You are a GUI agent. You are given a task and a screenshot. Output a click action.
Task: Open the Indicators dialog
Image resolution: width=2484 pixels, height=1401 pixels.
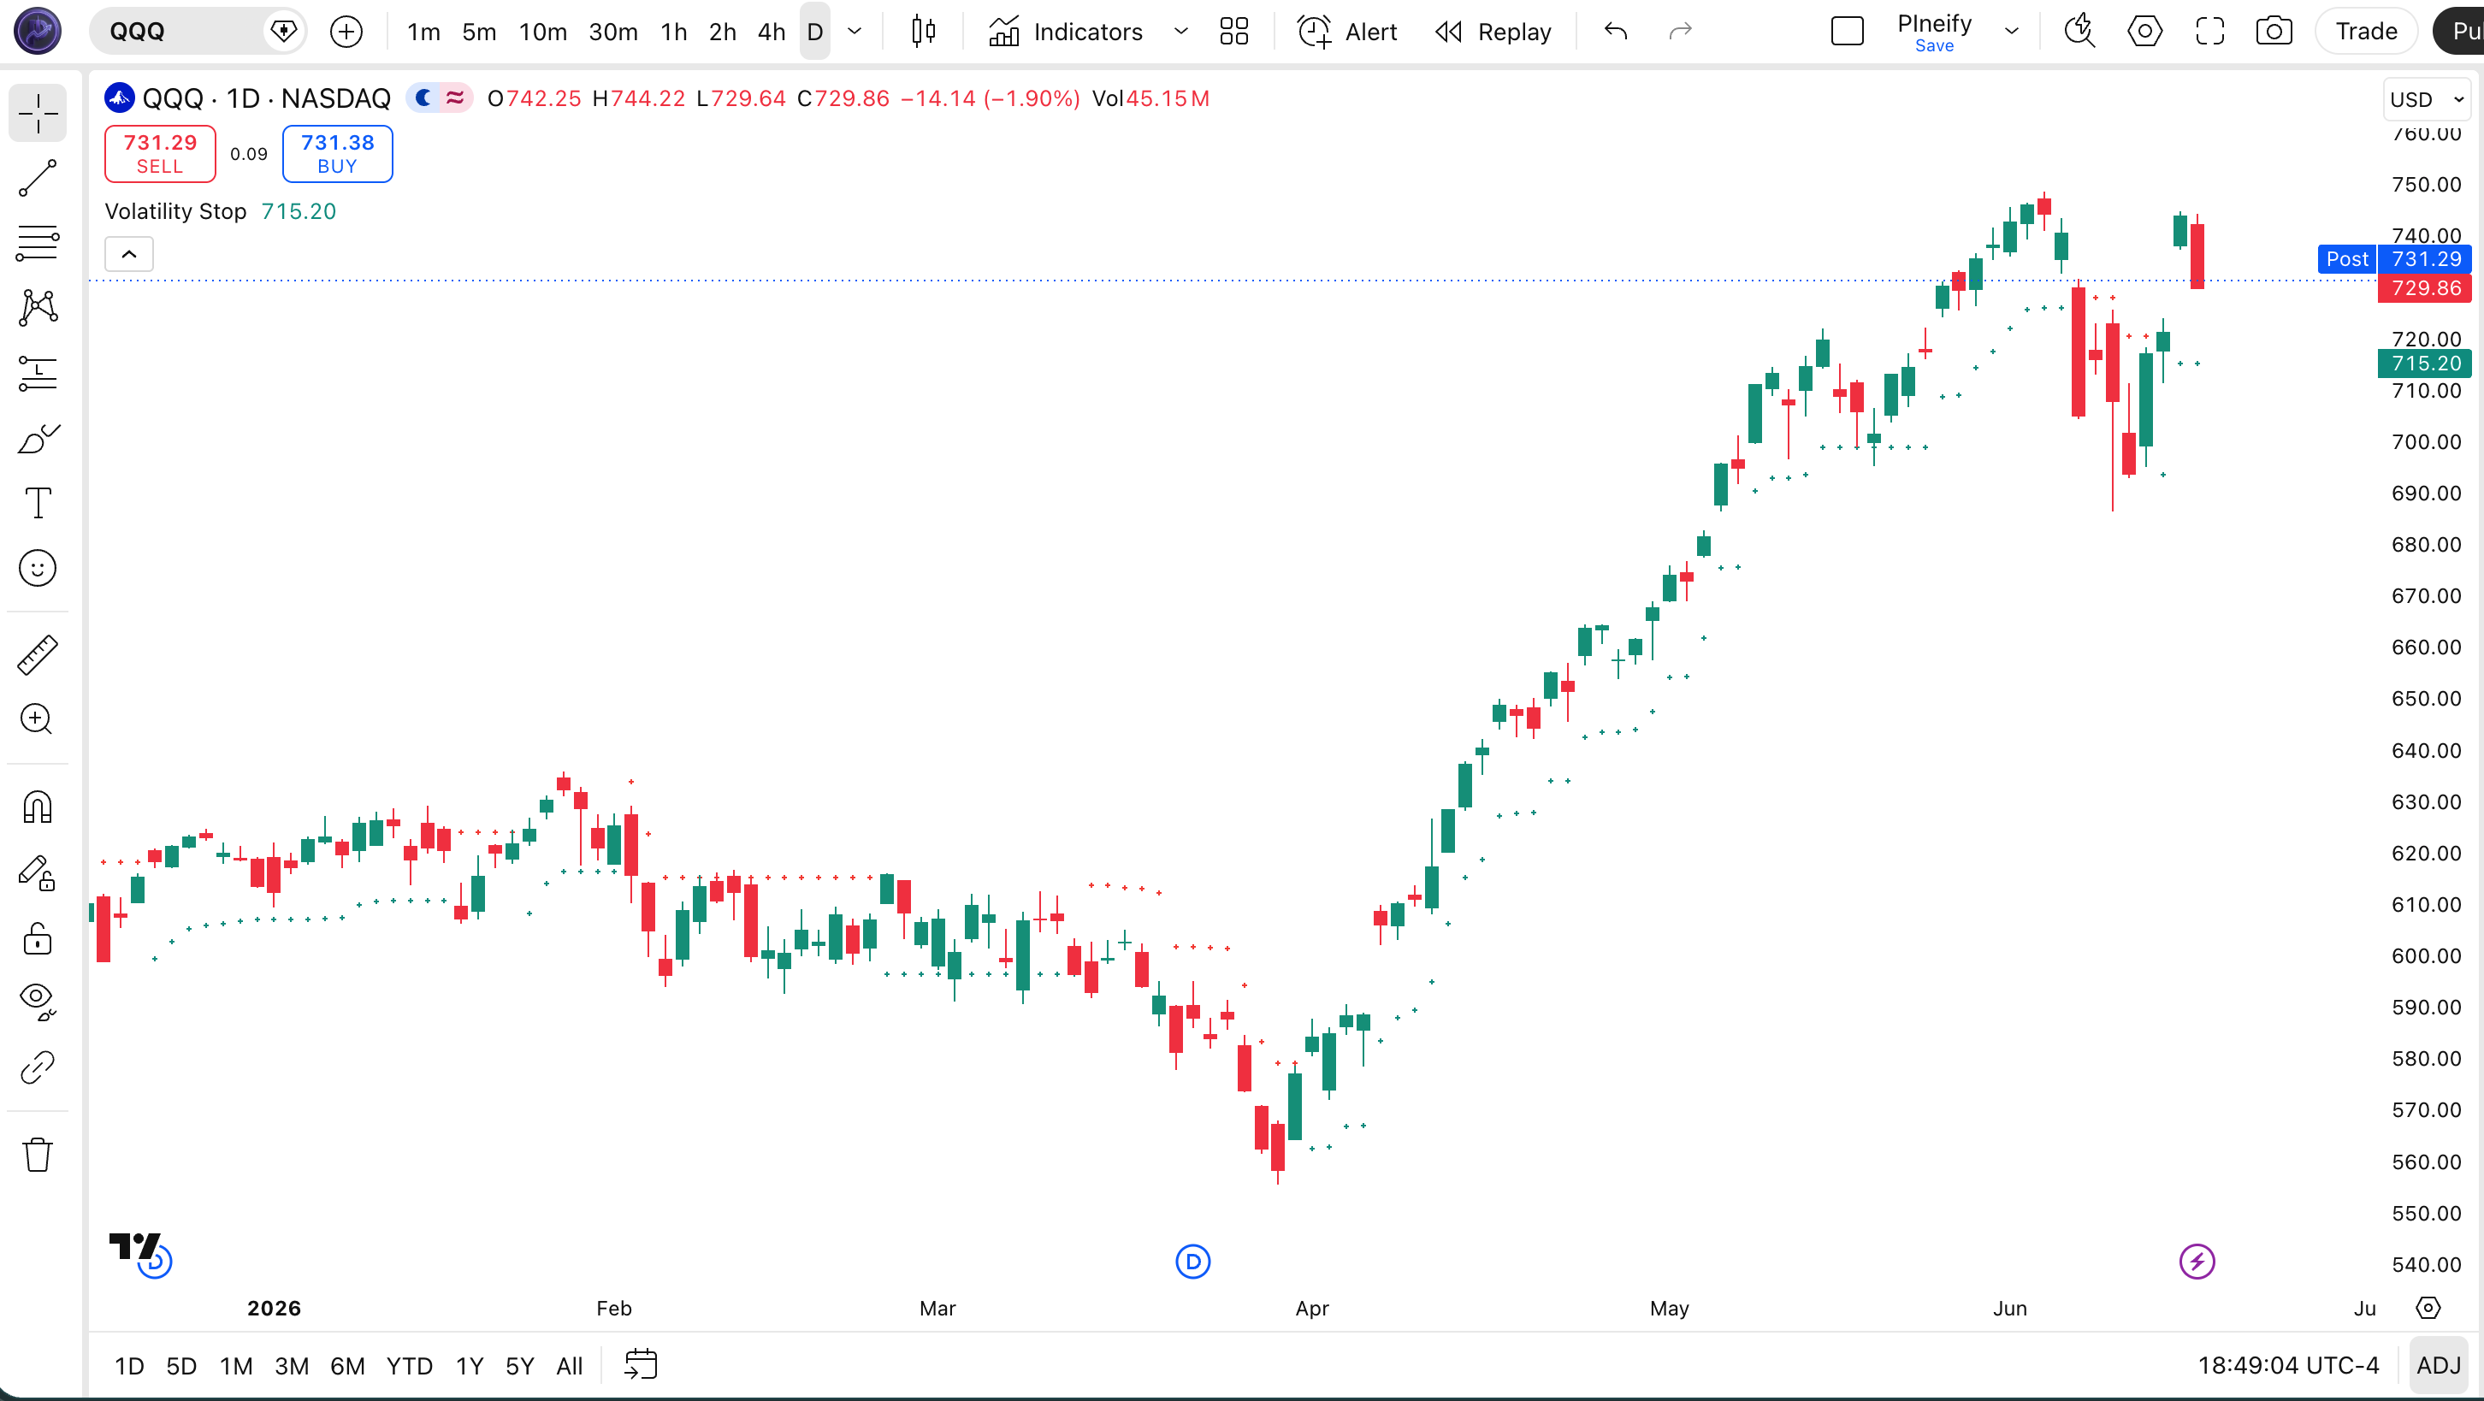point(1067,32)
